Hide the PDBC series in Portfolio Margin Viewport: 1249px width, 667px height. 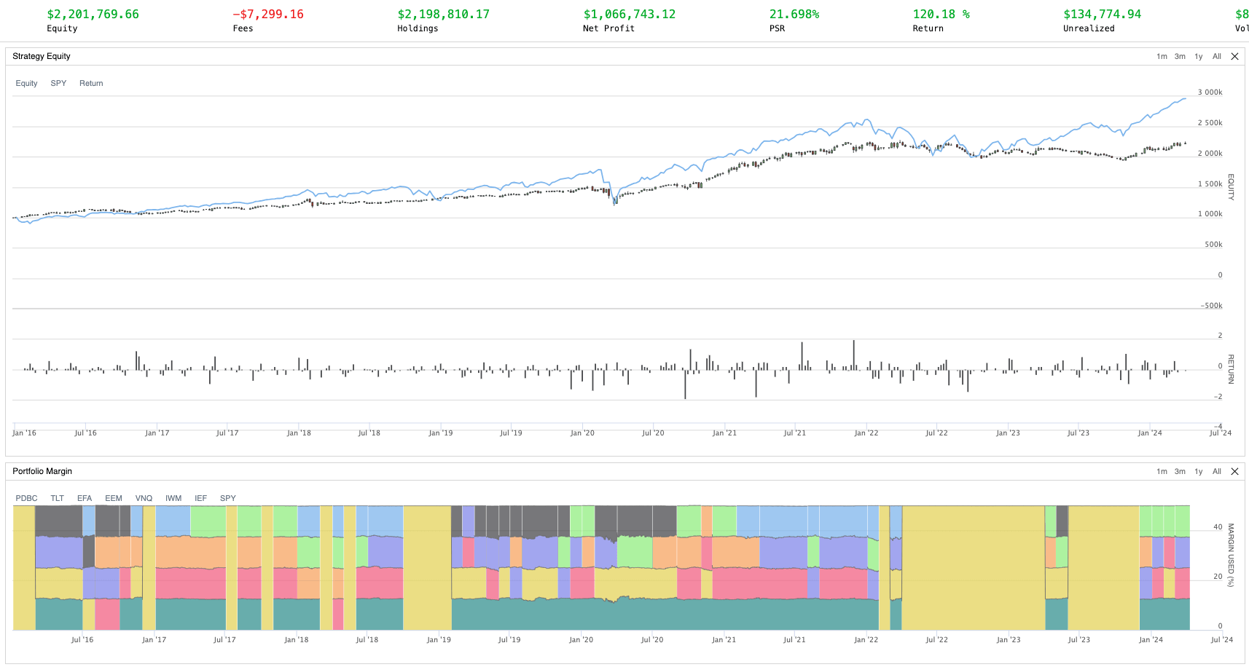pos(26,499)
